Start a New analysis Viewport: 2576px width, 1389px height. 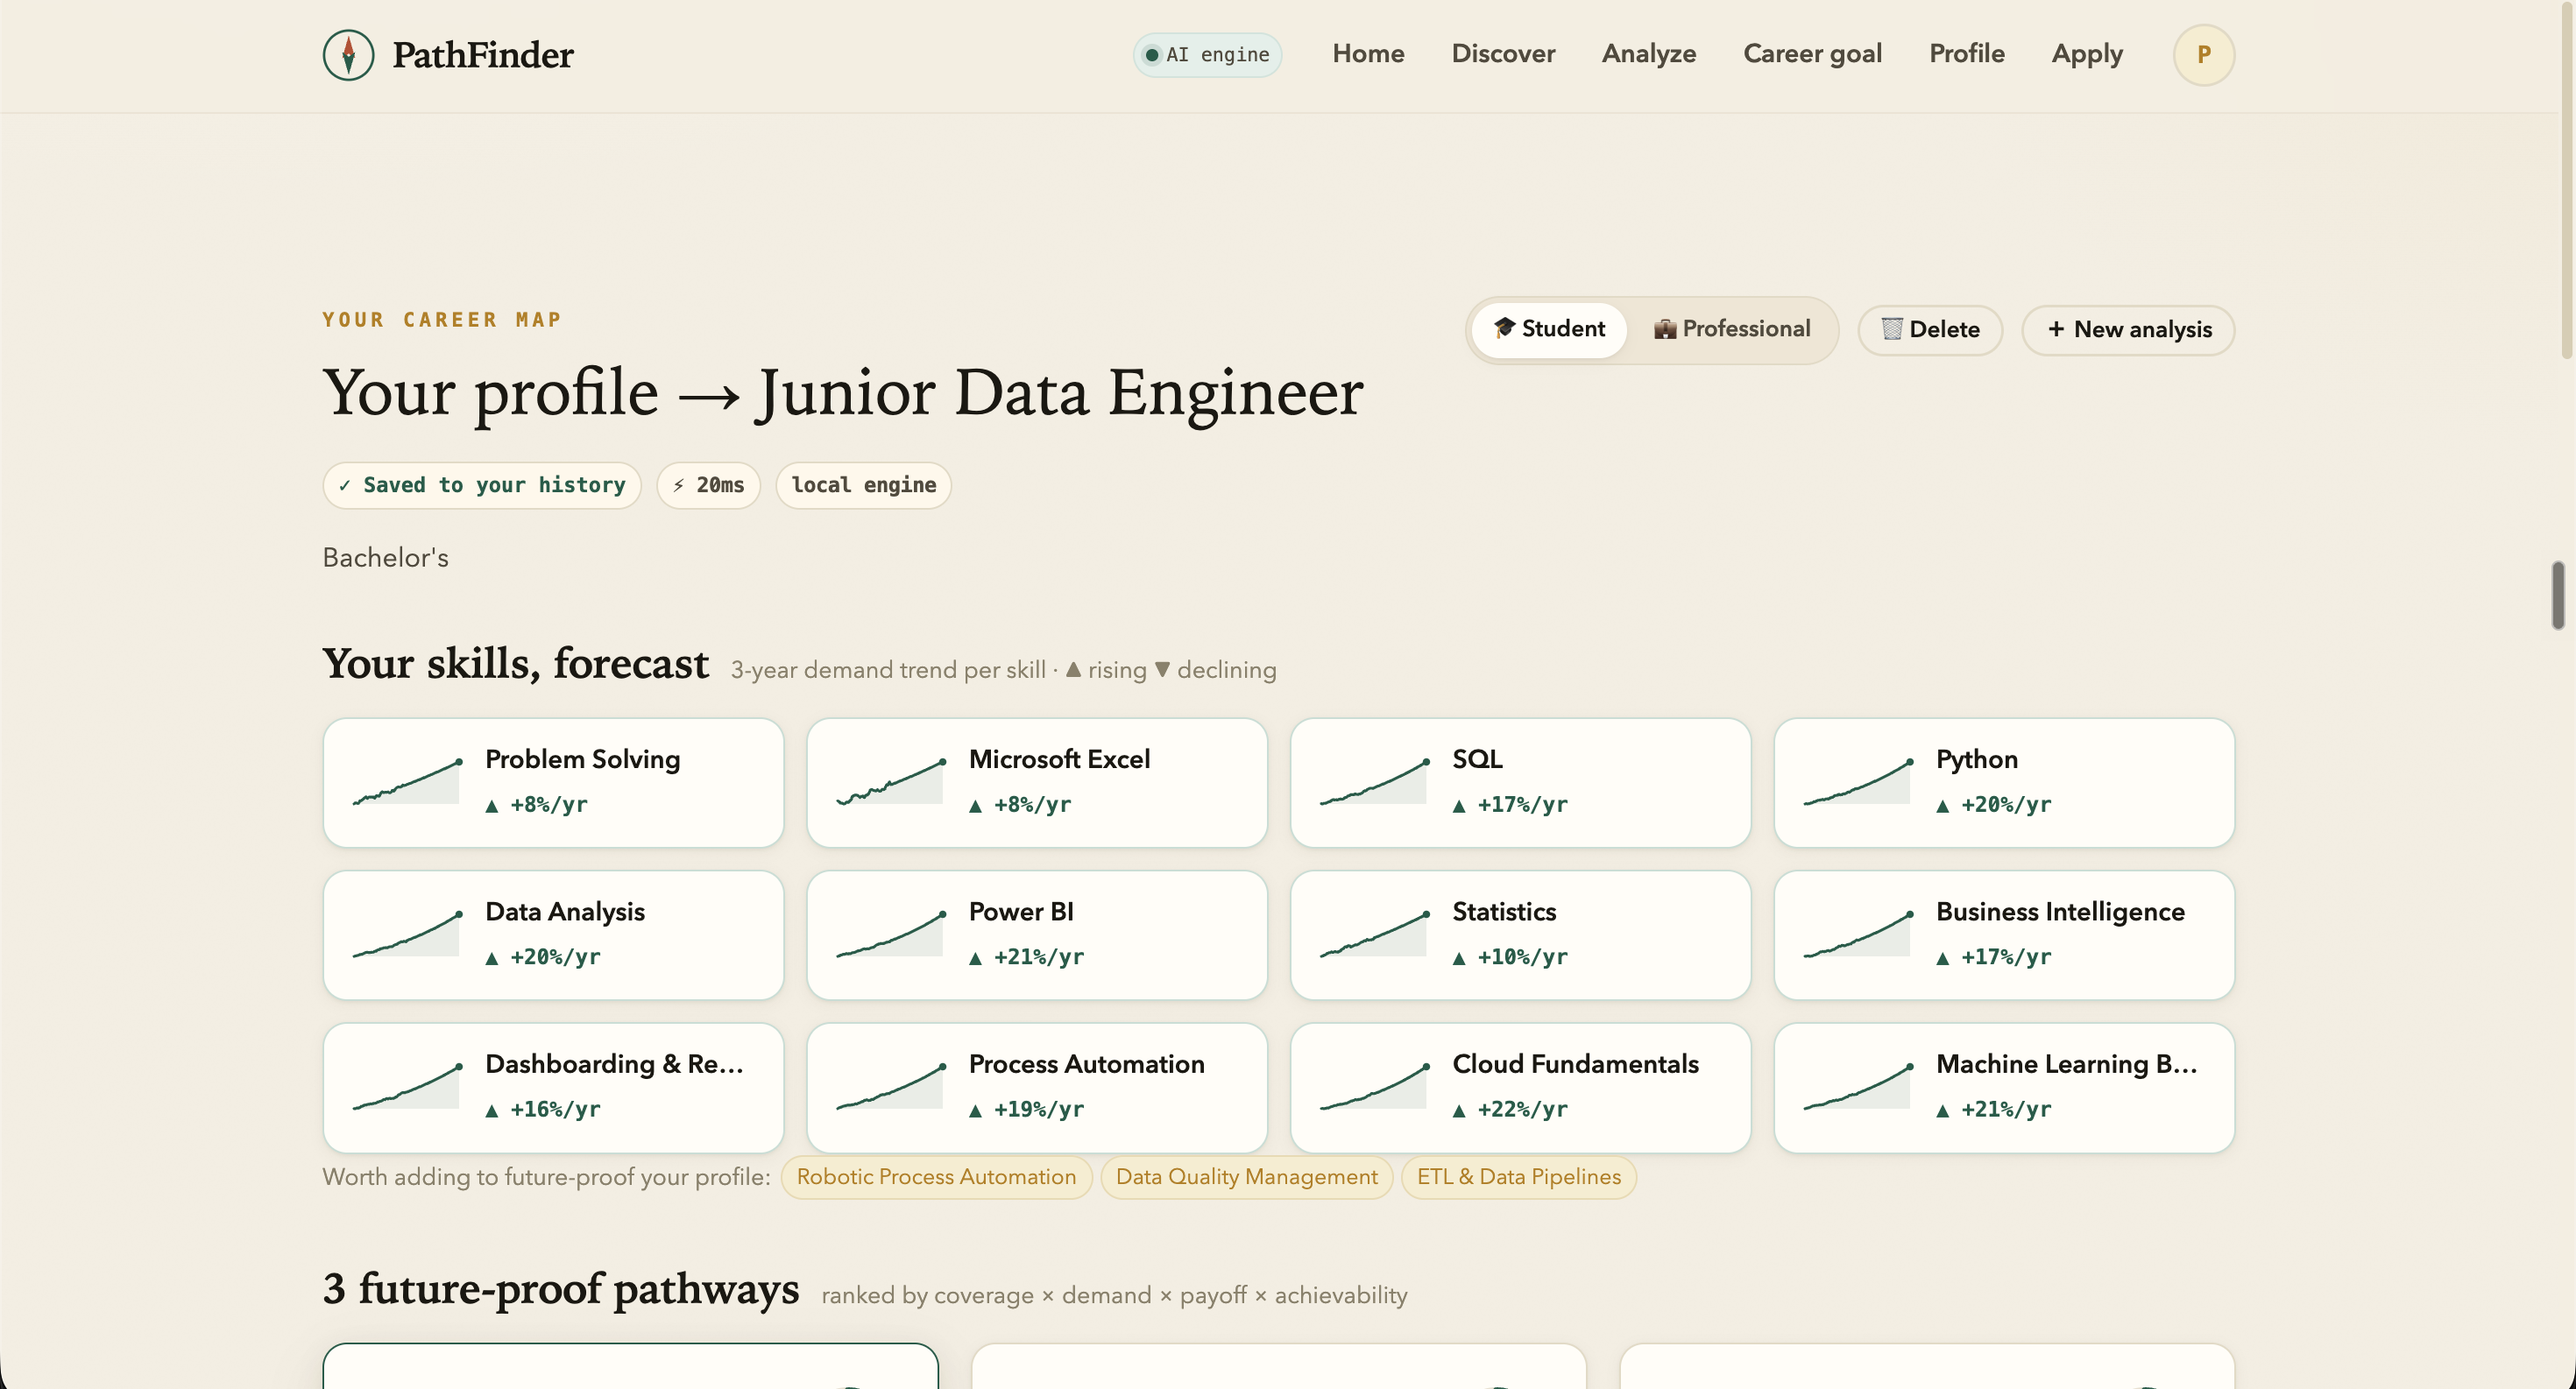2128,330
